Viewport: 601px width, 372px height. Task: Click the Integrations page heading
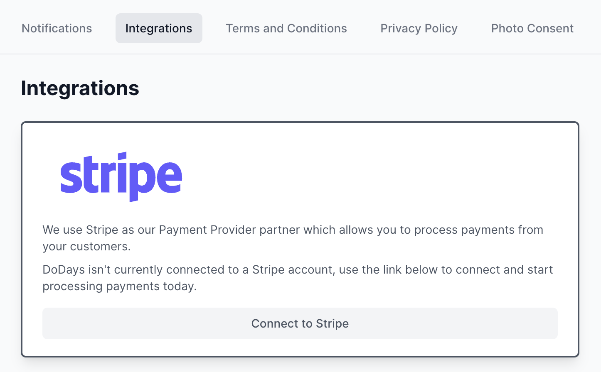(80, 88)
